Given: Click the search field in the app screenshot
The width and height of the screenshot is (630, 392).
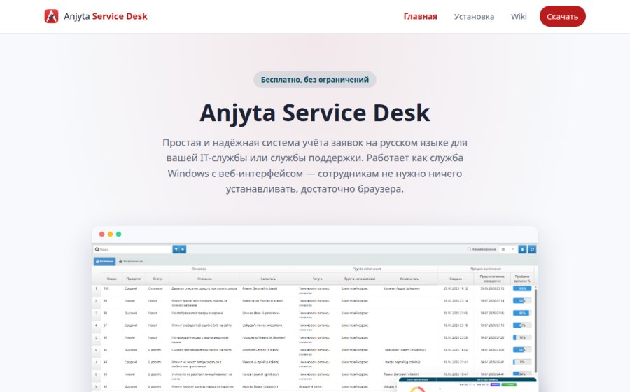Looking at the screenshot, I should click(132, 249).
